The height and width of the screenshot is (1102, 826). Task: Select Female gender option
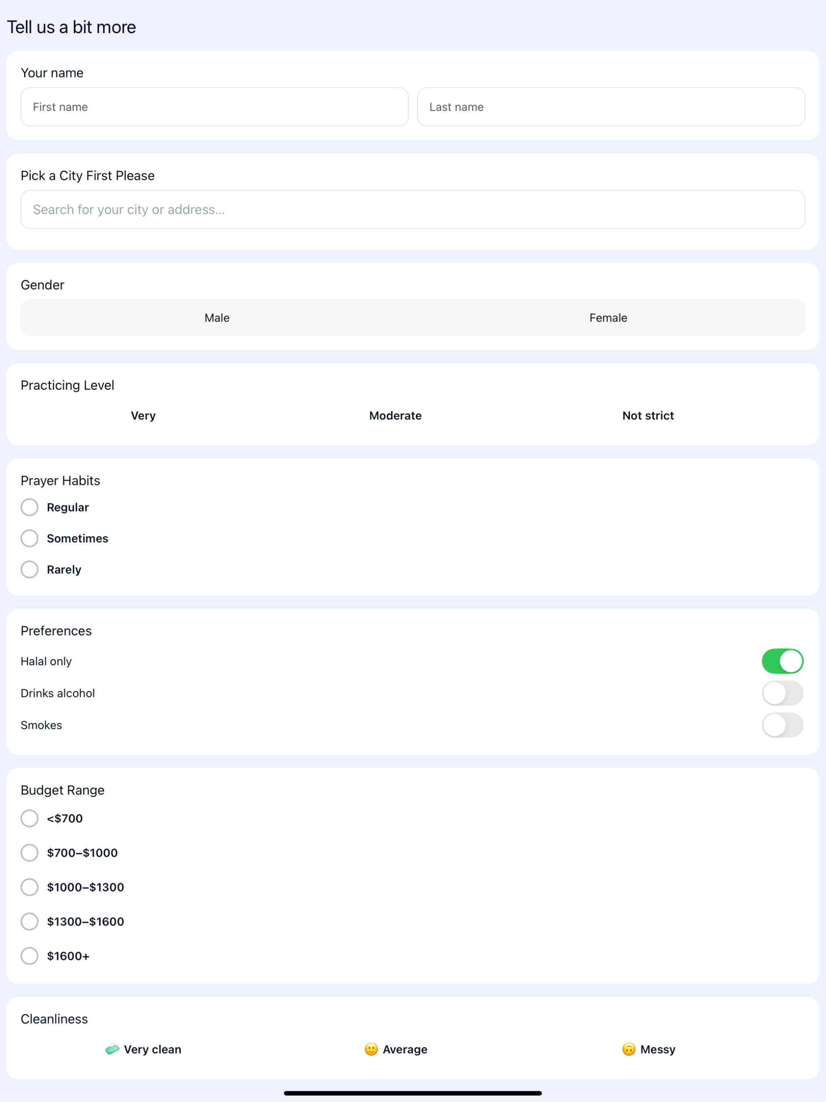click(x=608, y=318)
